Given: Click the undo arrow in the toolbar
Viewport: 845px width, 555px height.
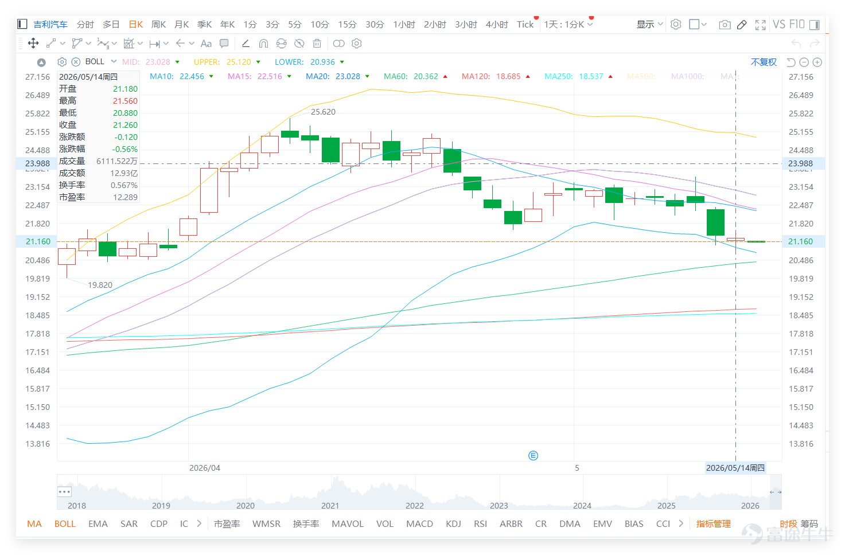Looking at the screenshot, I should (x=796, y=44).
